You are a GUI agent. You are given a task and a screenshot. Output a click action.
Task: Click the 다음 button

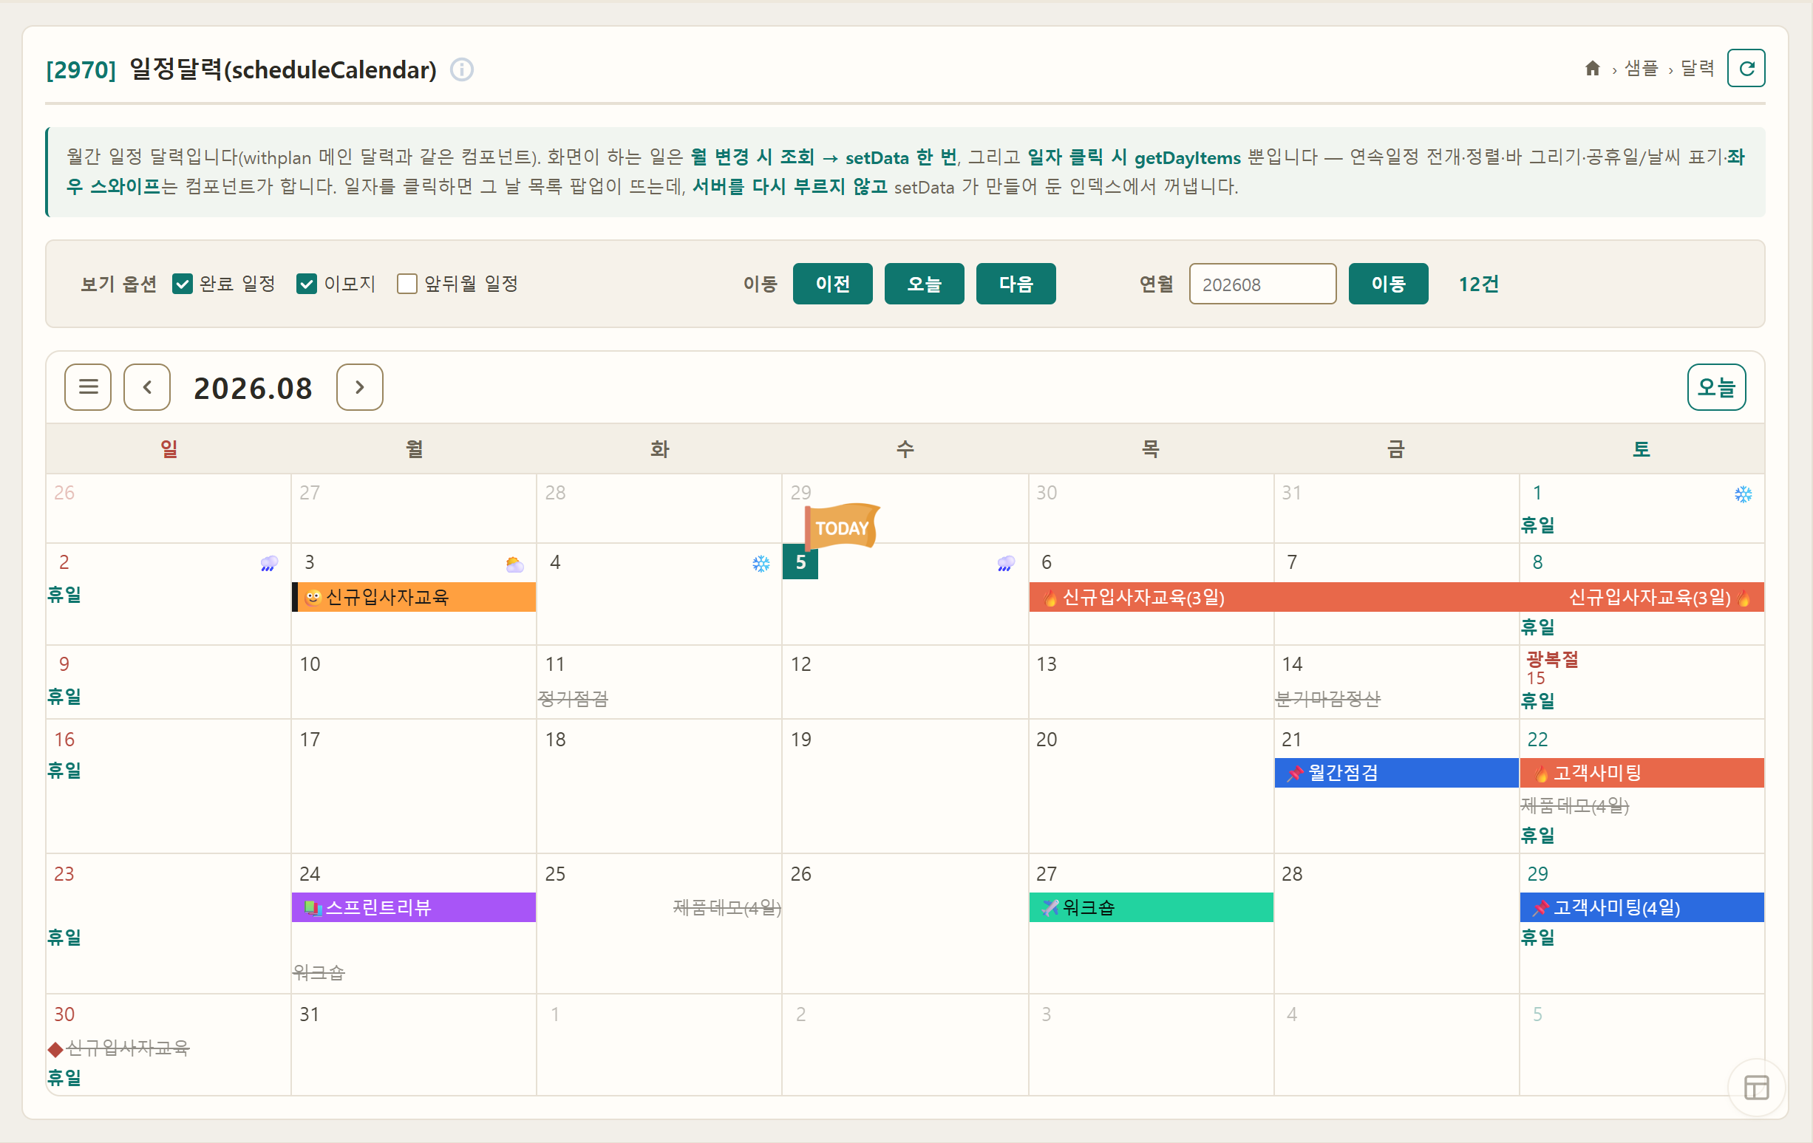coord(1016,284)
